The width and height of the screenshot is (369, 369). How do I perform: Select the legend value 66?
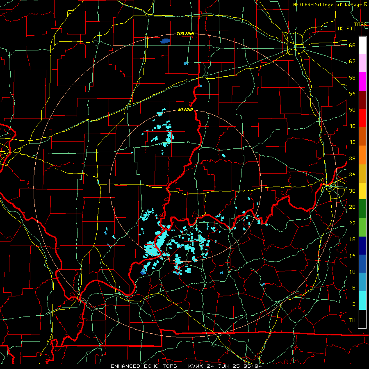tap(352, 45)
